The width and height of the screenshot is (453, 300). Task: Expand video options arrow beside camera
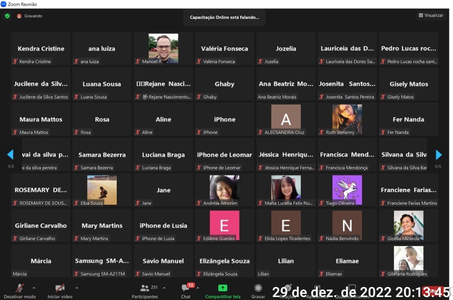[x=77, y=288]
